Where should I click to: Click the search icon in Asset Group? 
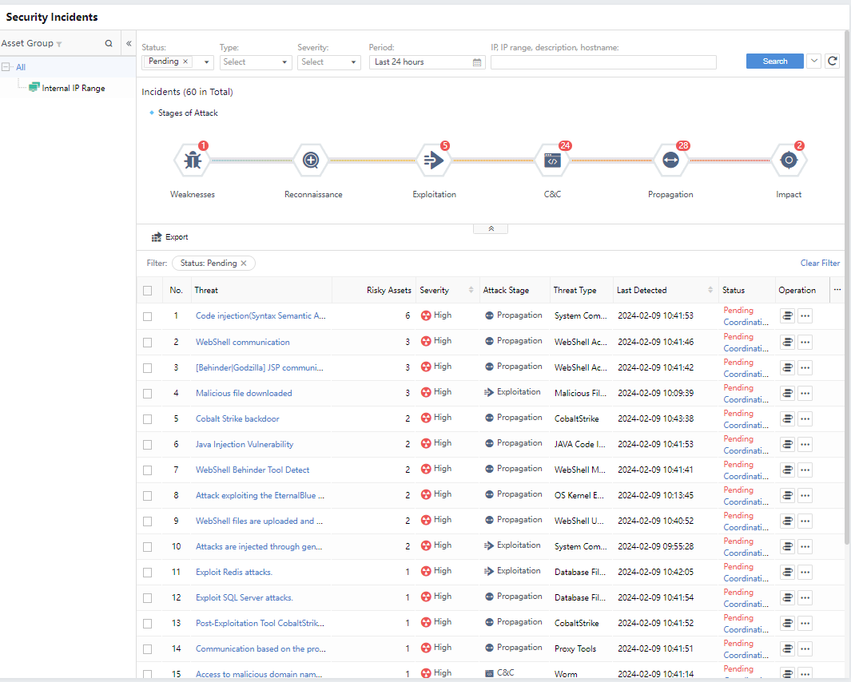click(x=109, y=44)
